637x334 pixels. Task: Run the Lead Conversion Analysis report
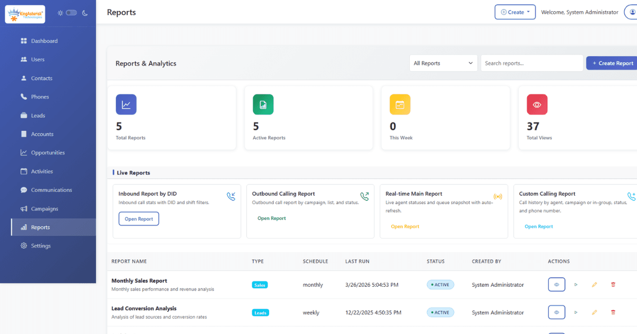point(576,312)
